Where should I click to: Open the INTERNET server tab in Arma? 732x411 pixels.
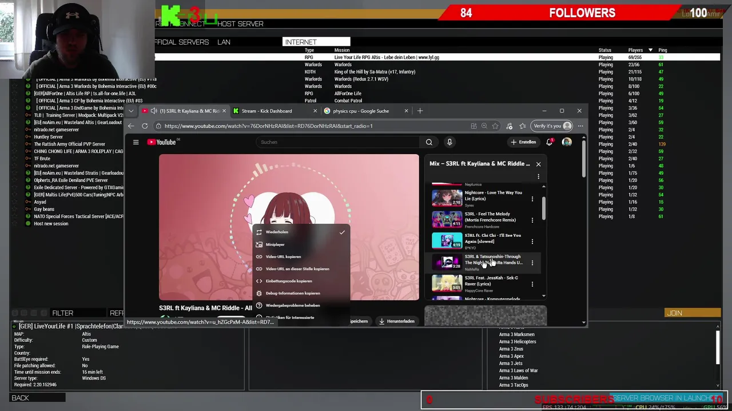(x=316, y=42)
